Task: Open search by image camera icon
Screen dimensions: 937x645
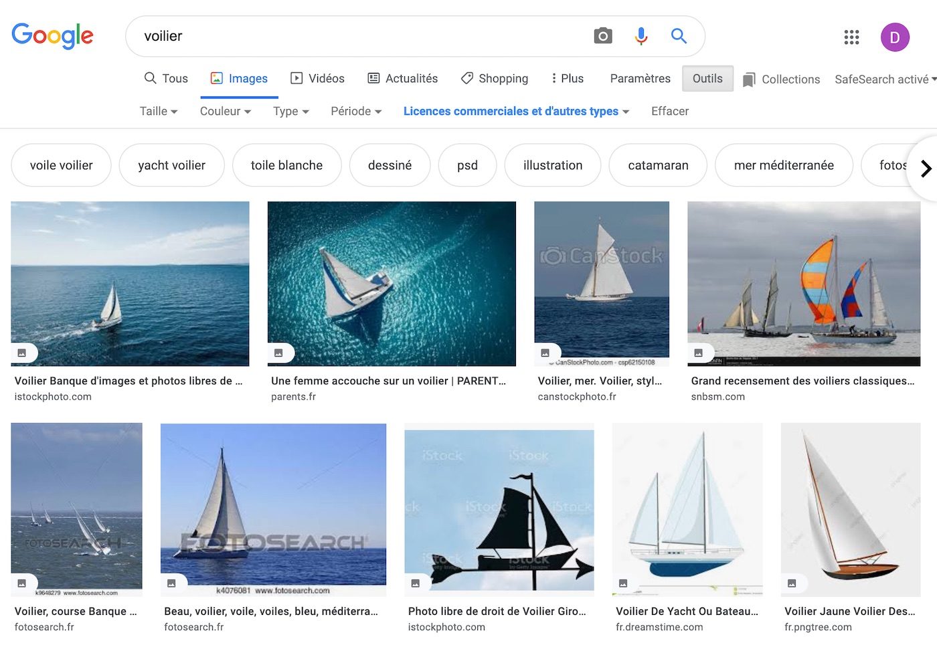Action: (603, 35)
